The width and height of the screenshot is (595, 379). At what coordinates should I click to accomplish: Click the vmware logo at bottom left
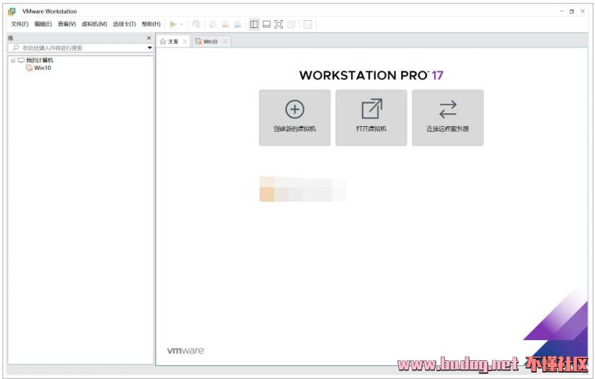[185, 351]
